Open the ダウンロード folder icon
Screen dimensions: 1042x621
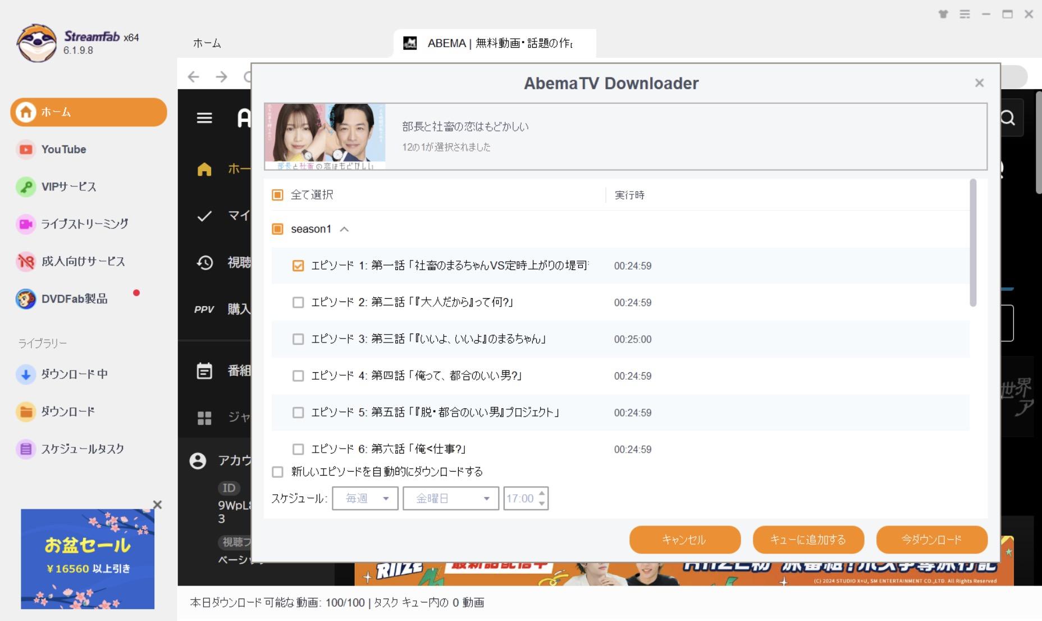pyautogui.click(x=25, y=412)
